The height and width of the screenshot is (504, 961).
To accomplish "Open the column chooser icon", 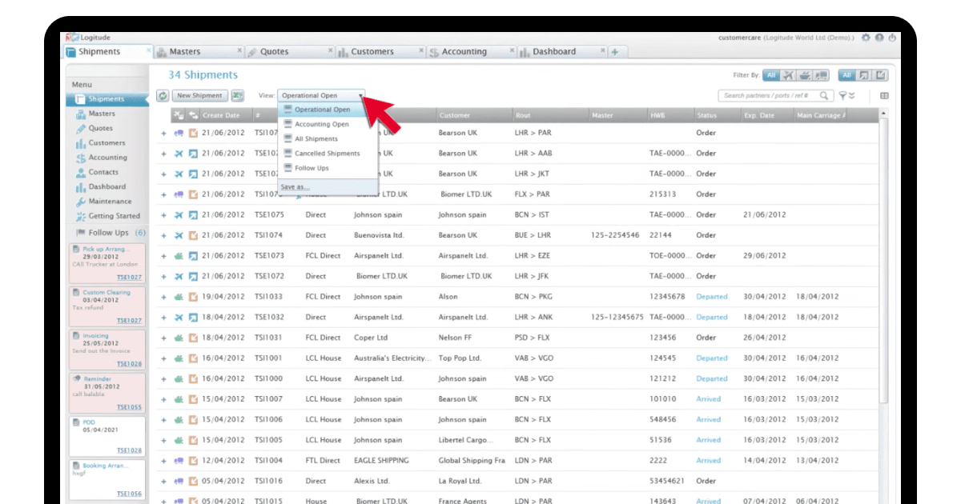I will 885,96.
